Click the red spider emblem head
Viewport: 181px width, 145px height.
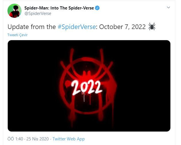pyautogui.click(x=87, y=75)
